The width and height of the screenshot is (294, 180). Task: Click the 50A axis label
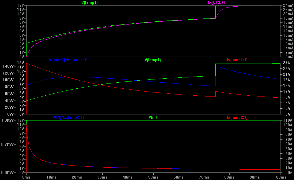point(289,149)
